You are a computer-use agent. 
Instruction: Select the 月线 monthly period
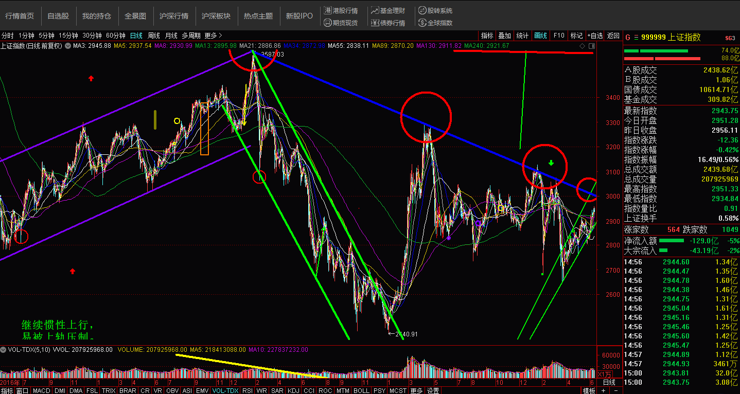171,35
